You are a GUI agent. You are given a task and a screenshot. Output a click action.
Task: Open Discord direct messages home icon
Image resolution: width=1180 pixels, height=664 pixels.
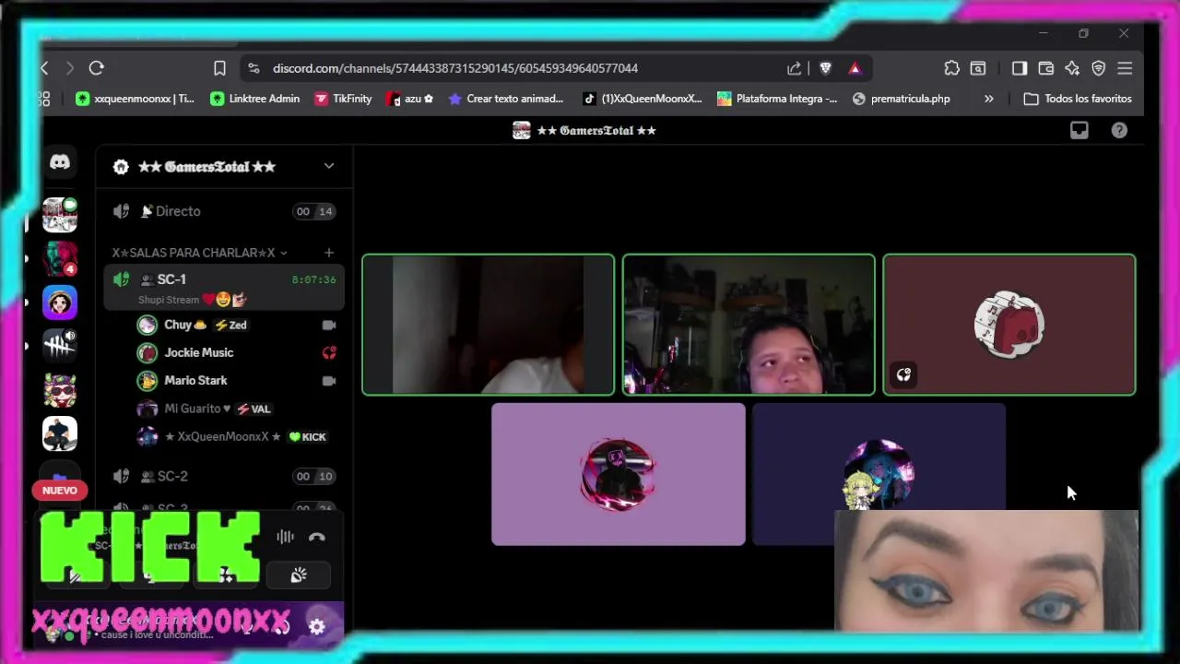pos(60,162)
